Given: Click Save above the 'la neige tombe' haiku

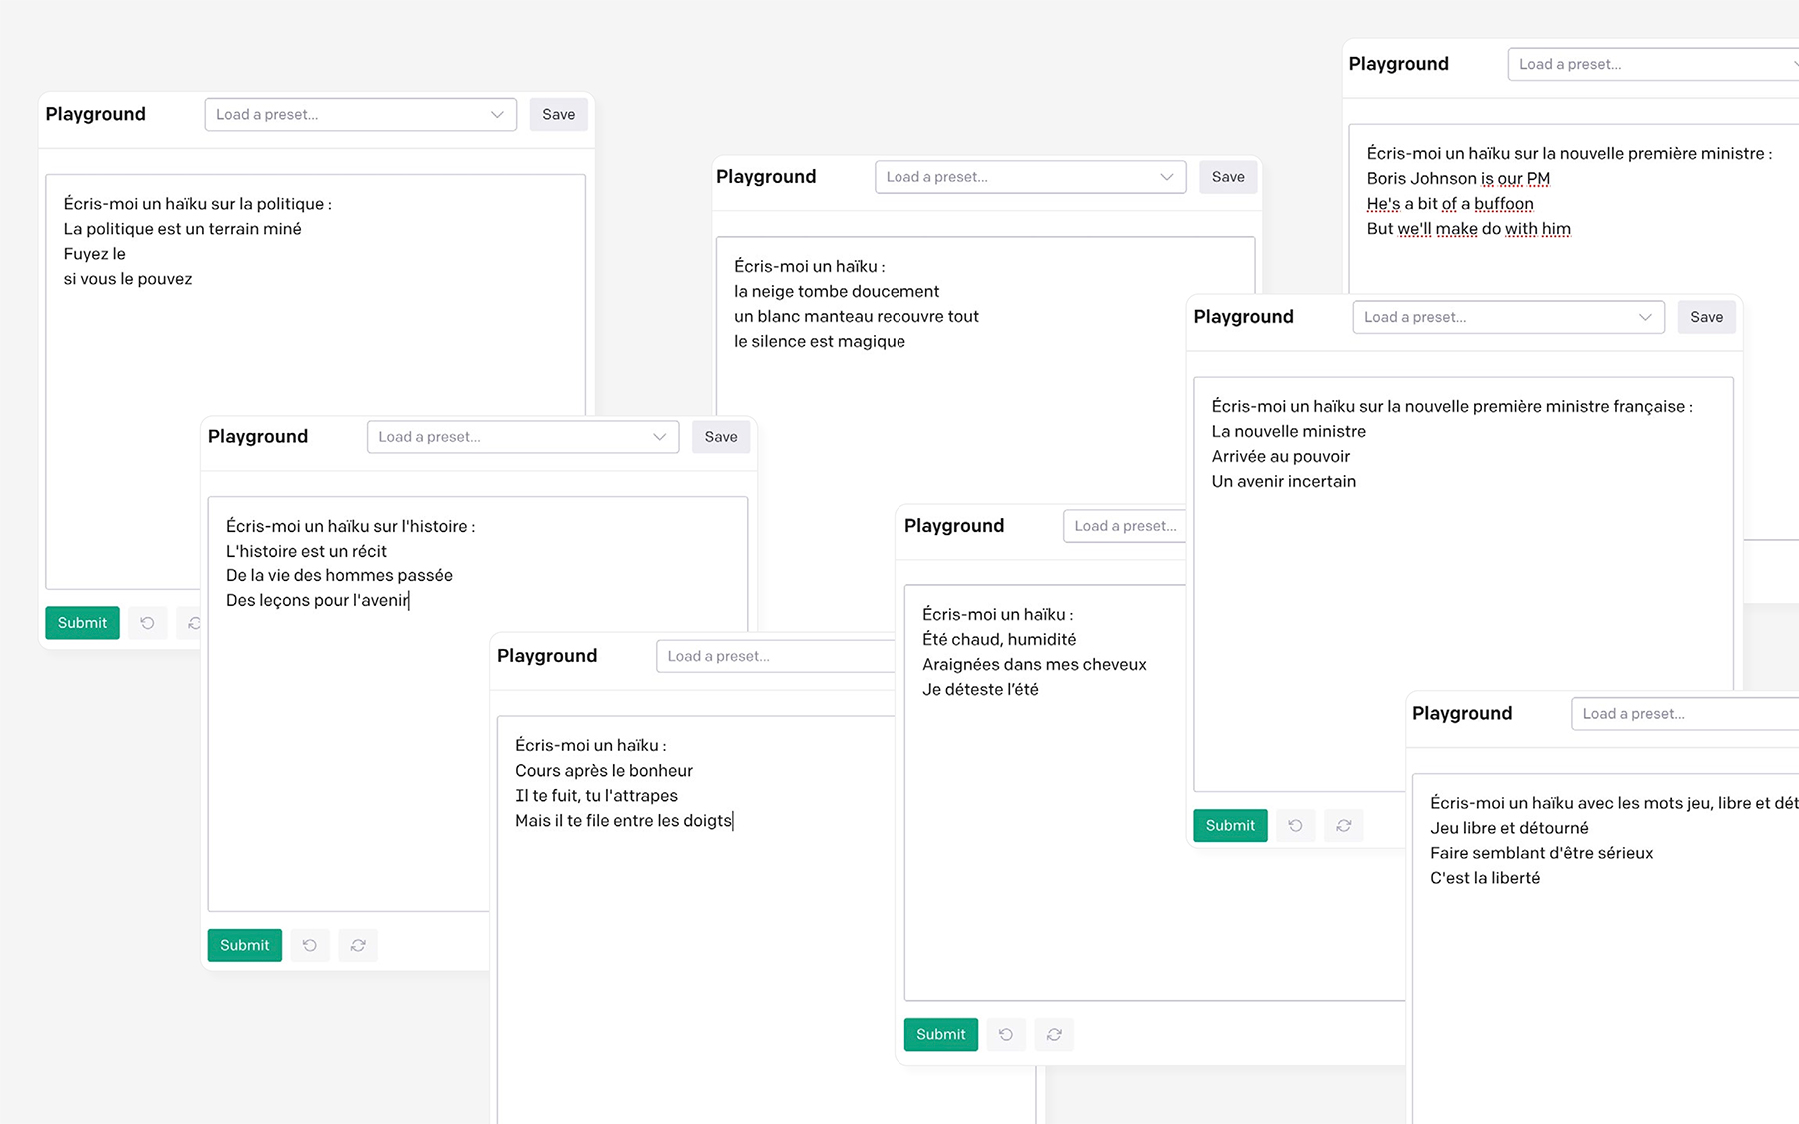Looking at the screenshot, I should (x=1228, y=177).
